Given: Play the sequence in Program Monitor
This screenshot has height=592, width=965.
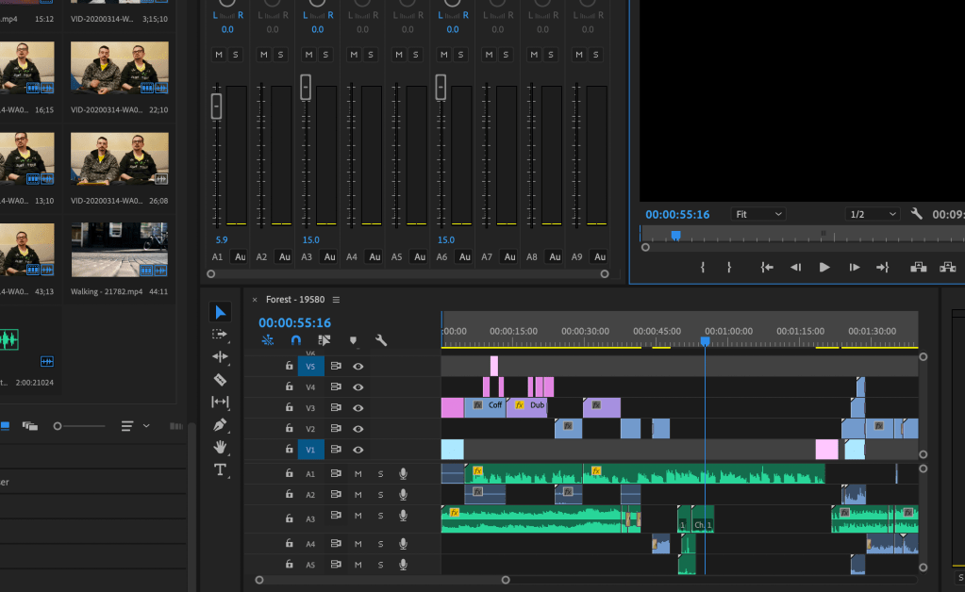Looking at the screenshot, I should pos(824,268).
